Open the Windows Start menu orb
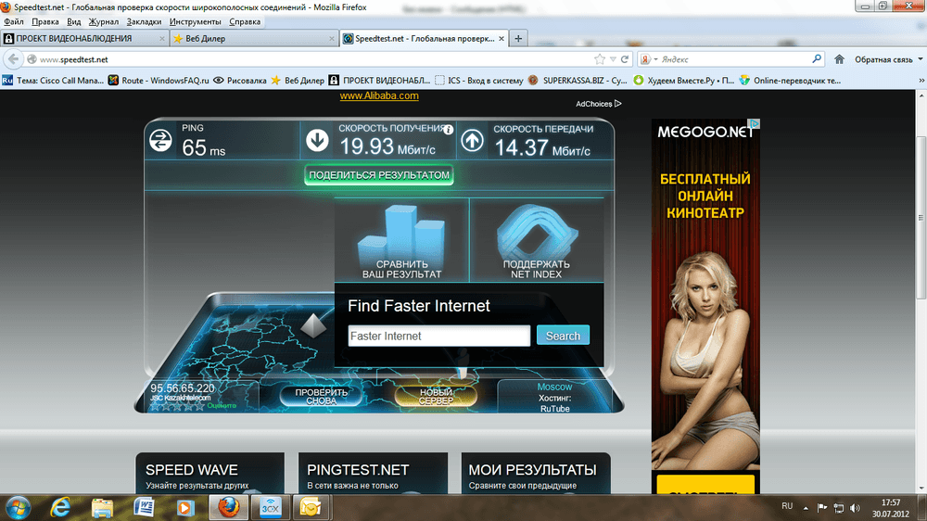Screen dimensions: 927x521 [17, 507]
